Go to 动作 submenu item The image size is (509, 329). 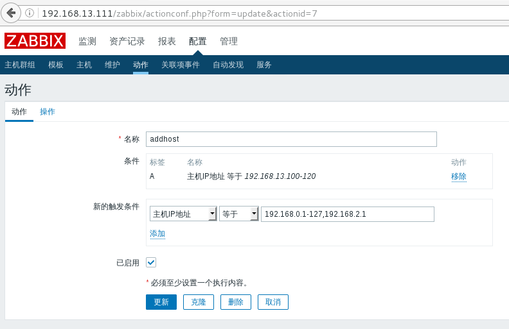point(141,65)
